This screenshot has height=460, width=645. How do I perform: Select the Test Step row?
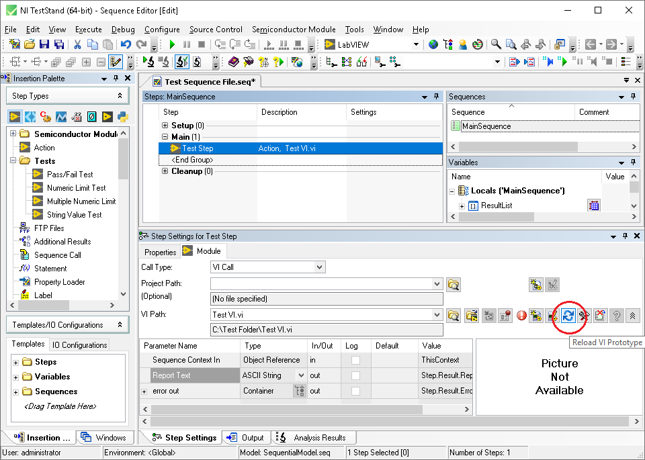pos(301,148)
